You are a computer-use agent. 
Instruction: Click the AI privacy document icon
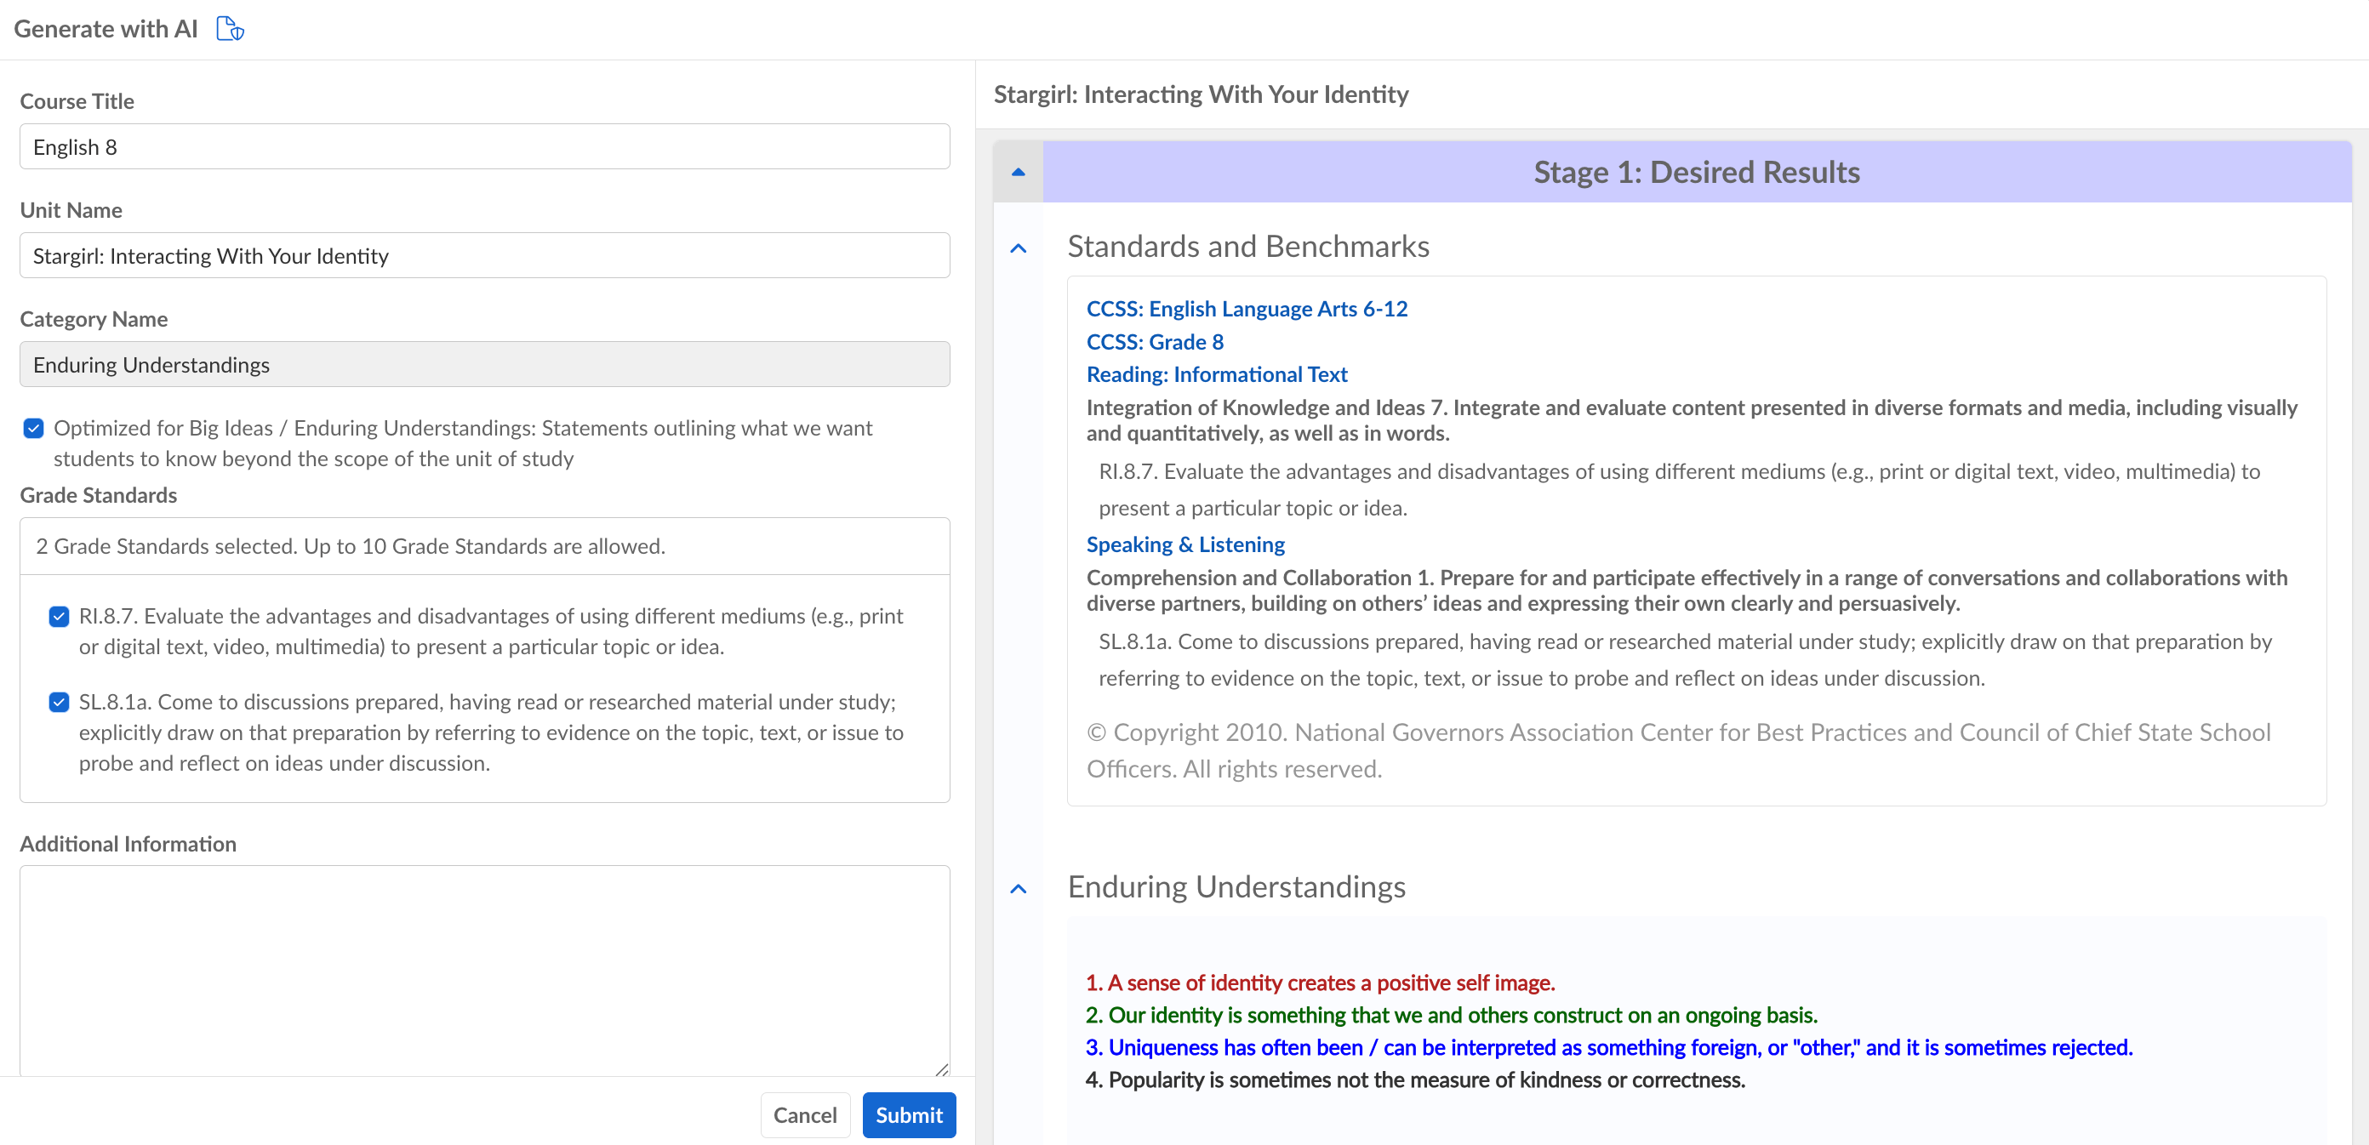(x=229, y=29)
